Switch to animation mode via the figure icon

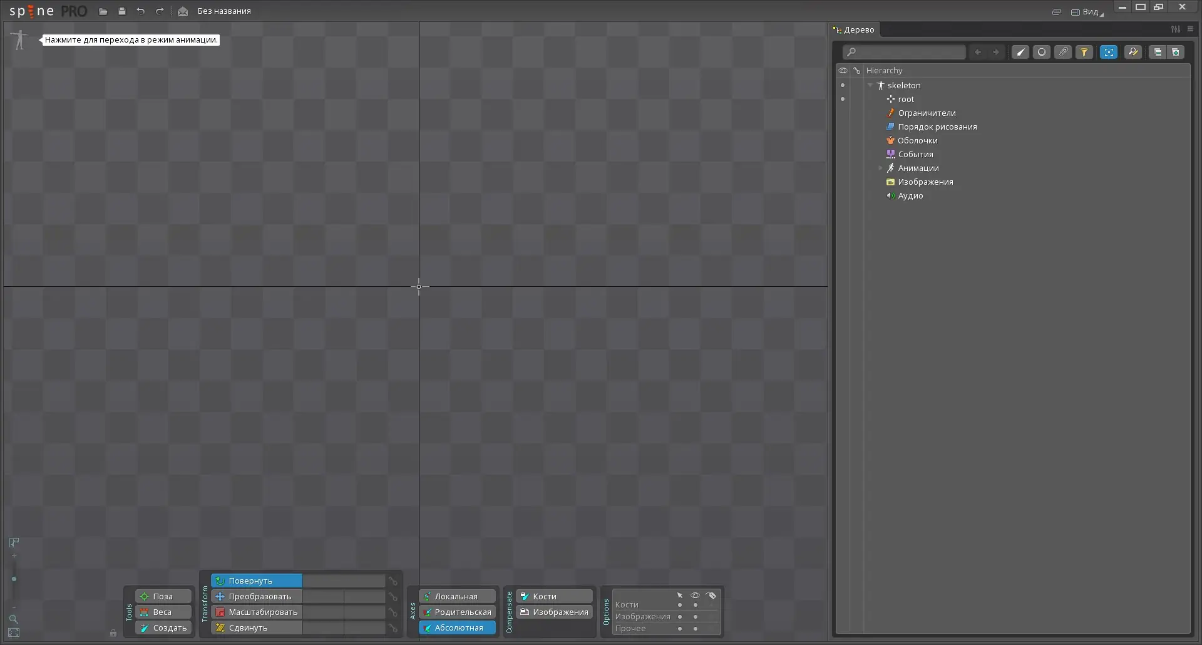(x=20, y=39)
